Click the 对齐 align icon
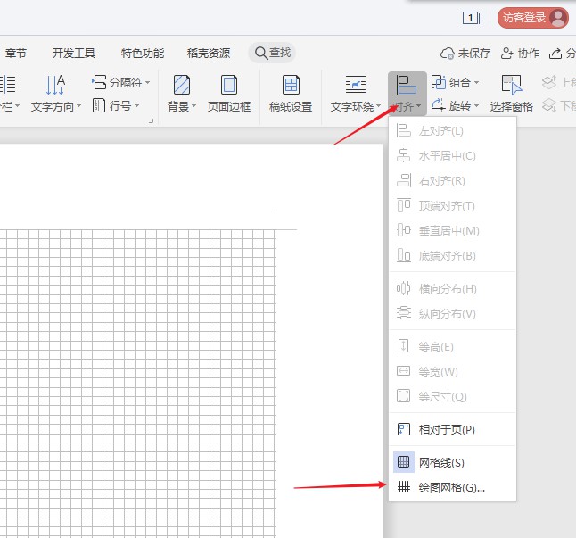This screenshot has height=538, width=576. (x=407, y=85)
